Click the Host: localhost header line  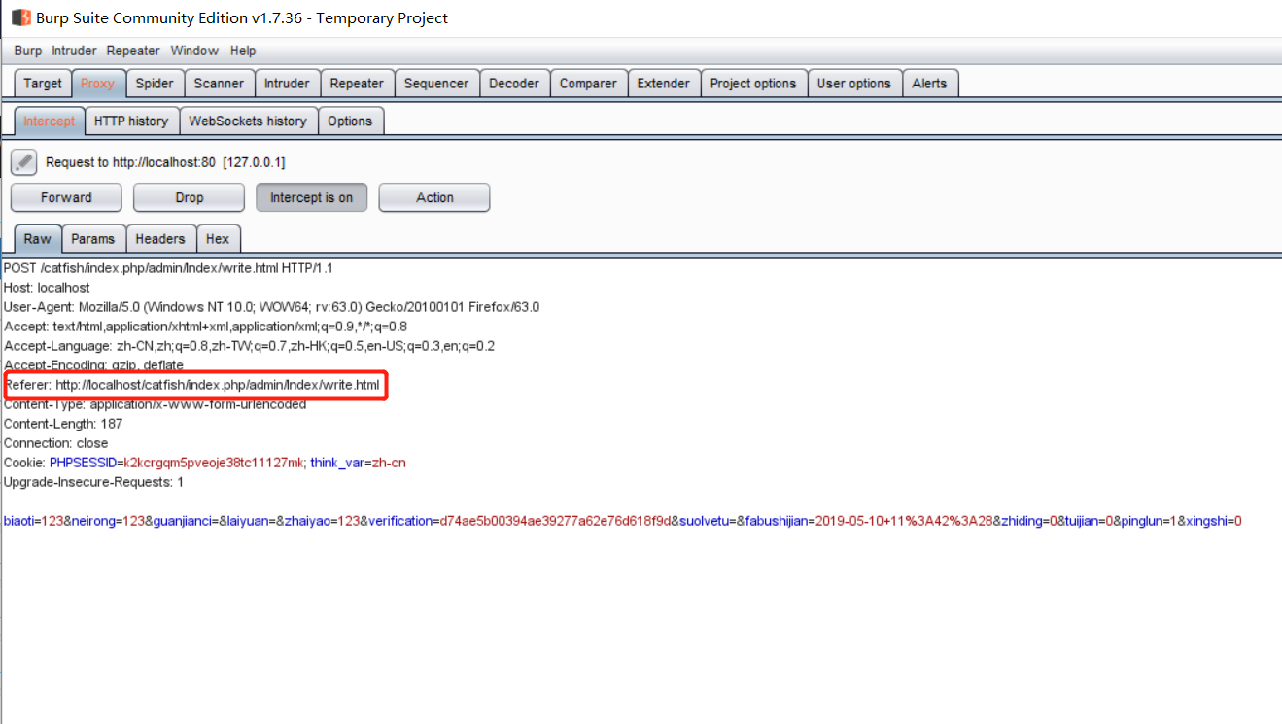(x=47, y=288)
